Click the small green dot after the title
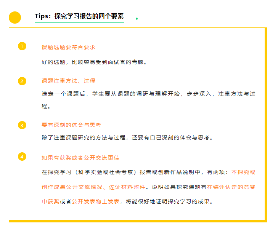Screen dimensions: 278x238 pyautogui.click(x=137, y=18)
